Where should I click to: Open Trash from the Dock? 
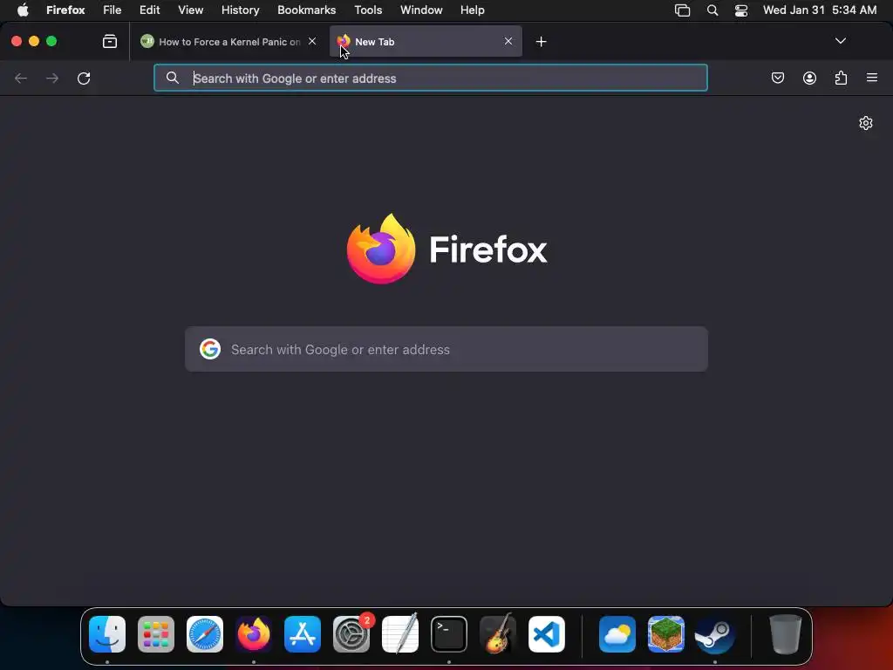786,634
